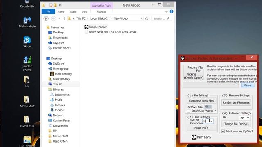Click Application Tools tab header
The height and width of the screenshot is (147, 262).
pyautogui.click(x=102, y=5)
